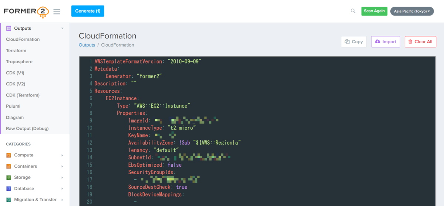
Task: Select CDK (Terraform) output
Action: [x=23, y=95]
